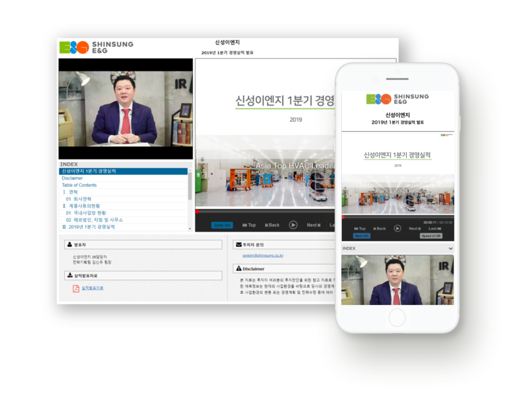Click the desktop presentation slide
The width and height of the screenshot is (516, 395).
click(265, 133)
